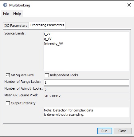The image size is (134, 137).
Task: Click the note about complex data detection
Action: [69, 112]
